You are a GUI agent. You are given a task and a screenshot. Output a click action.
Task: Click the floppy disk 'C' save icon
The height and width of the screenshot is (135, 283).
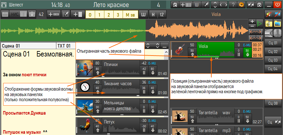pos(175,5)
